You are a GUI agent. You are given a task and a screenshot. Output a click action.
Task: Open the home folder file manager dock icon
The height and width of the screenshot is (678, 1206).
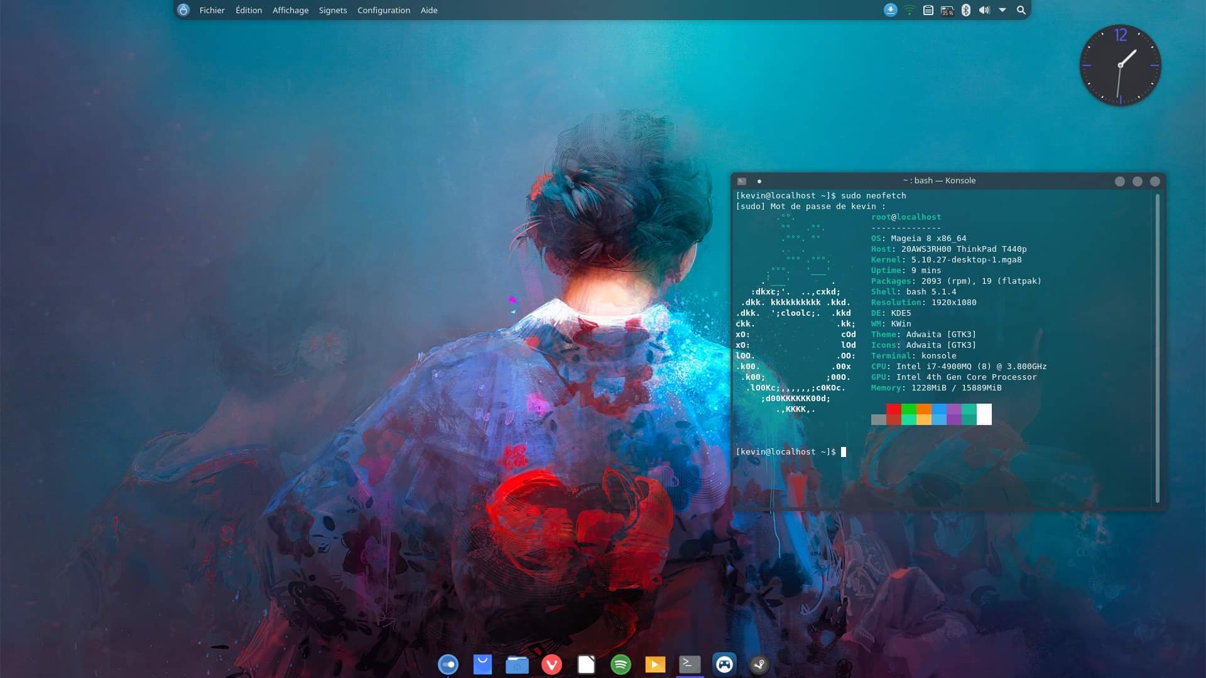(517, 664)
